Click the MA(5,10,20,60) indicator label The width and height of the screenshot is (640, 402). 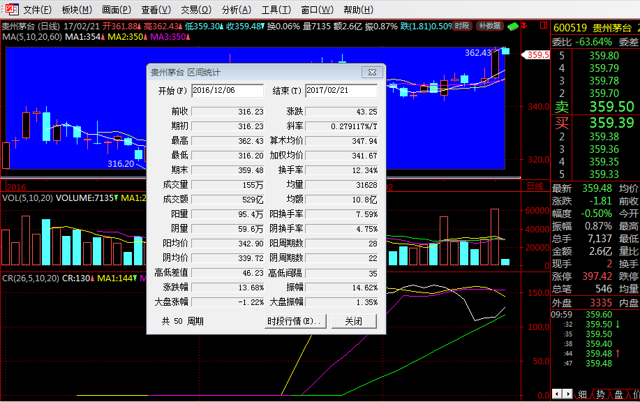pyautogui.click(x=32, y=37)
